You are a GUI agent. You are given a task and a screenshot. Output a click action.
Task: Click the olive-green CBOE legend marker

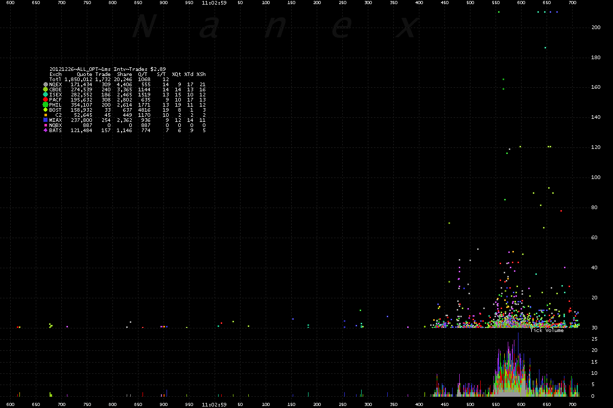[46, 89]
